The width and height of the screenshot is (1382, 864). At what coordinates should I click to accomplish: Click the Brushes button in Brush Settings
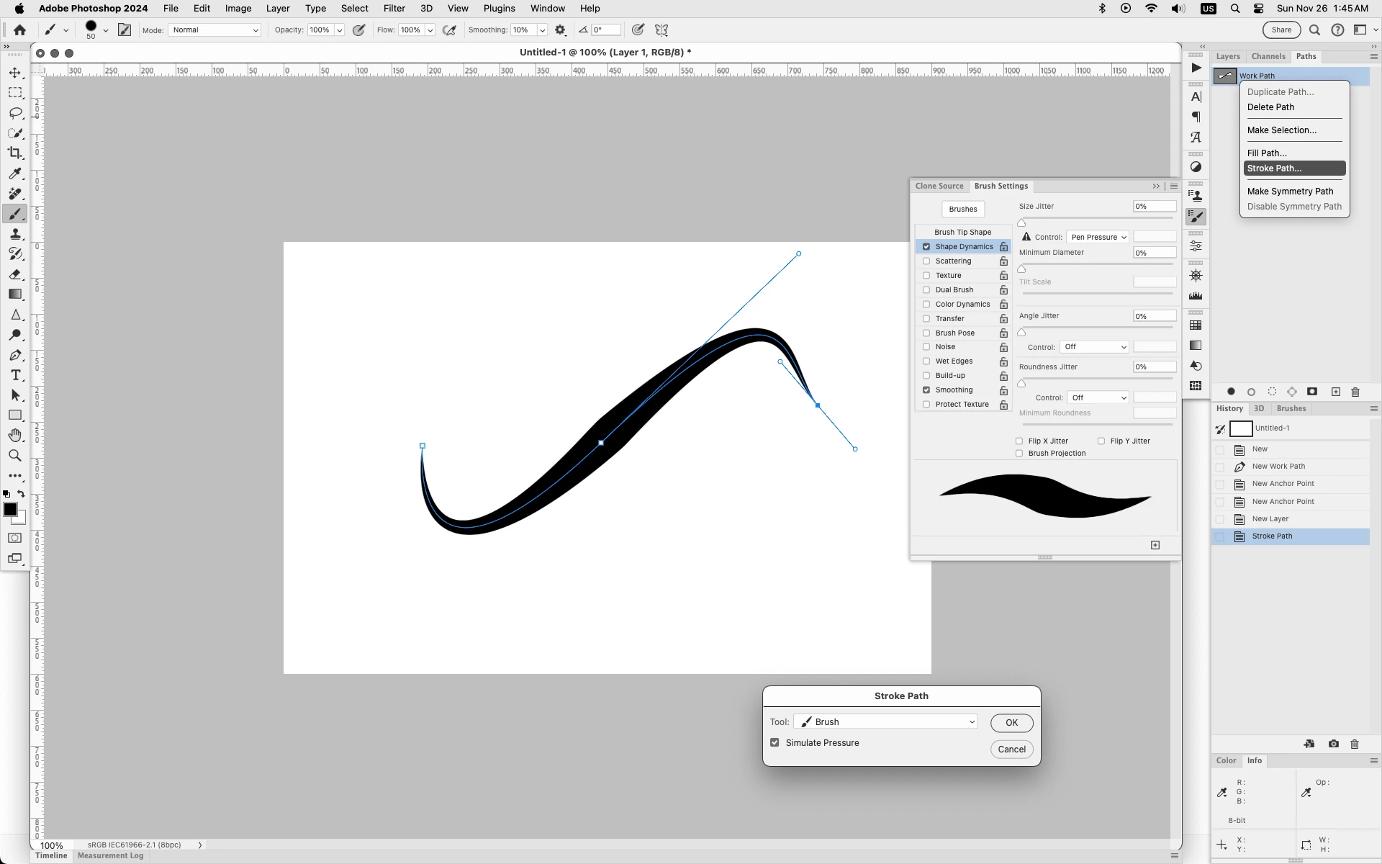point(962,209)
